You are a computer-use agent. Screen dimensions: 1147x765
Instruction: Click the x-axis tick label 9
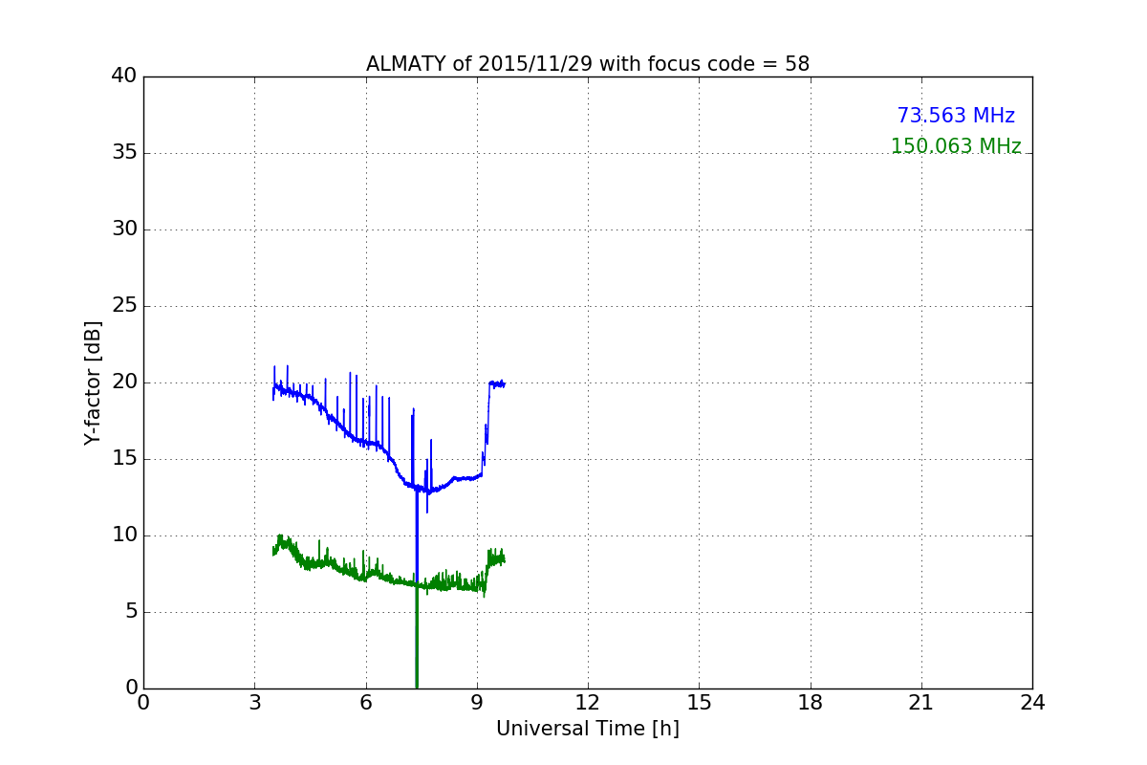[477, 703]
